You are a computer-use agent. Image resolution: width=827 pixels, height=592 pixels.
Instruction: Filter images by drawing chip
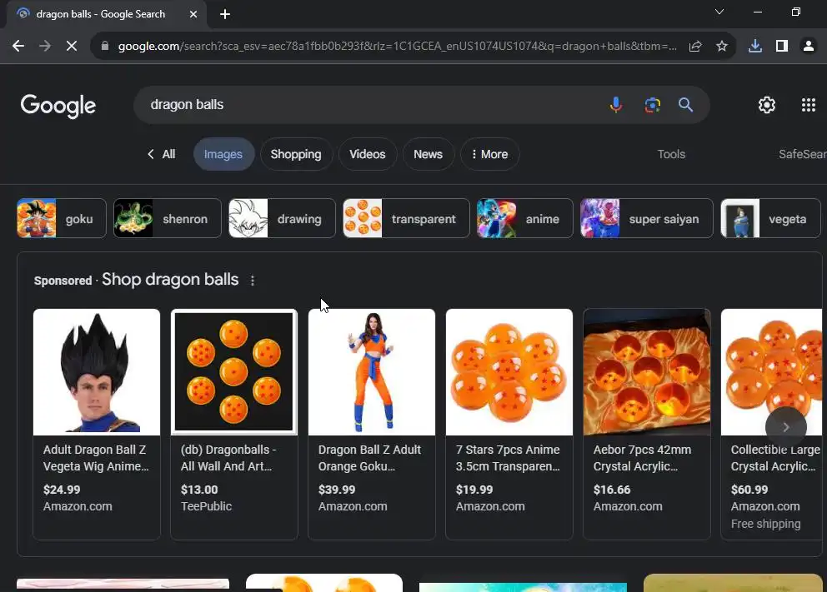tap(282, 219)
